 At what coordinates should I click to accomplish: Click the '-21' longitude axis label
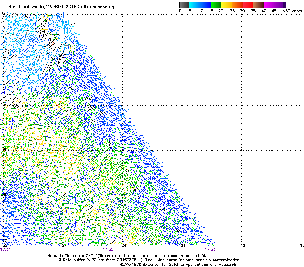tap(182, 246)
